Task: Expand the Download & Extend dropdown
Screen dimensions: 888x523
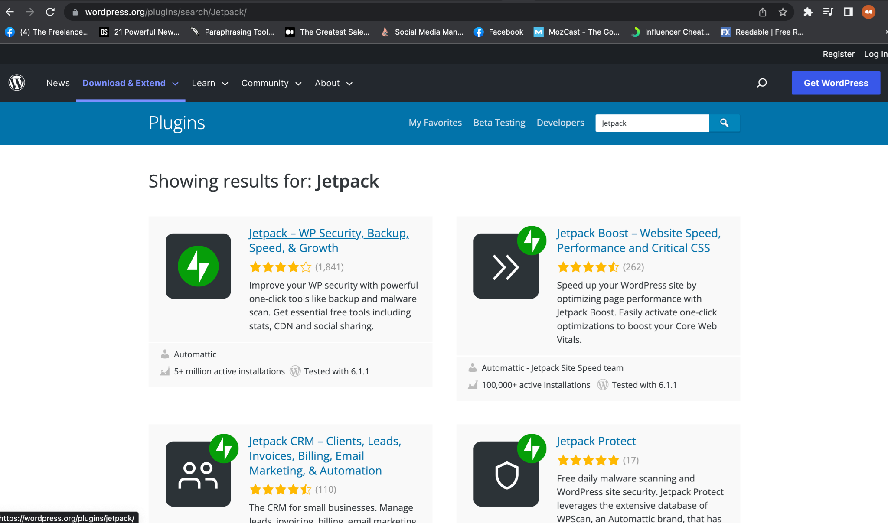Action: tap(130, 83)
